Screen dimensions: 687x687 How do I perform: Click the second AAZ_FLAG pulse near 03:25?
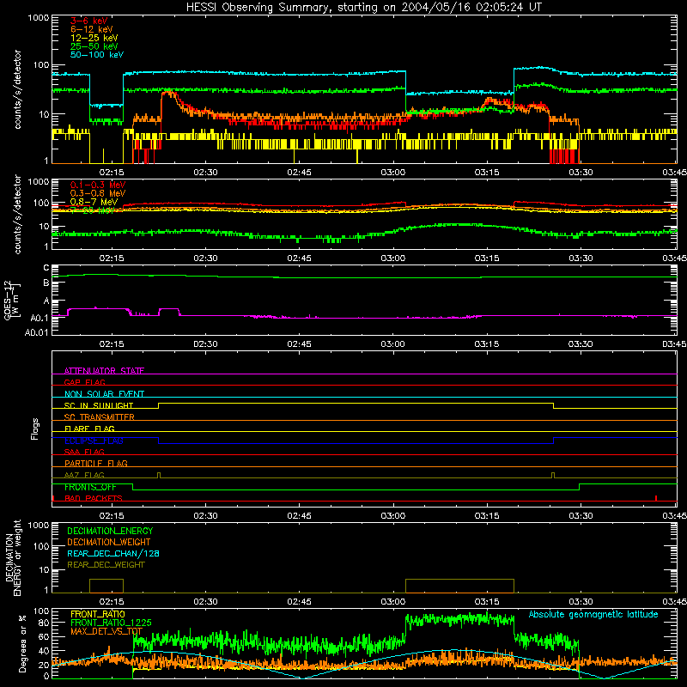[553, 476]
